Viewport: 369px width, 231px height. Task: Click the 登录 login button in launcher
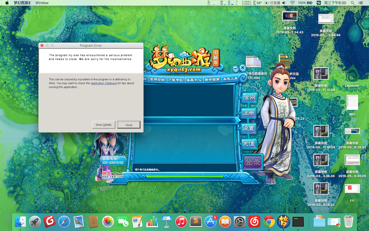(252, 162)
